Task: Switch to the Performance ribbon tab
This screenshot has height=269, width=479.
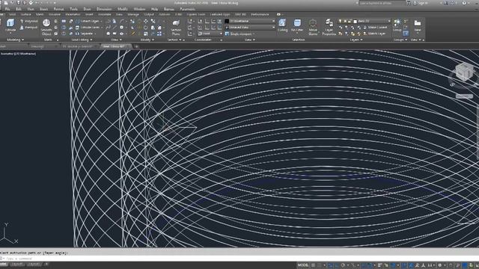Action: [260, 14]
